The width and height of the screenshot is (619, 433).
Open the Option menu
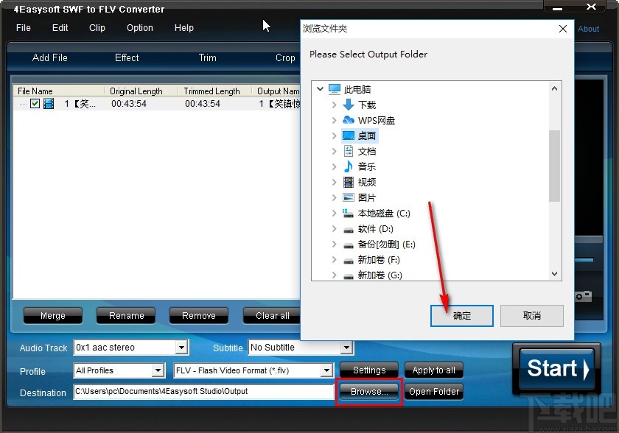(x=139, y=28)
